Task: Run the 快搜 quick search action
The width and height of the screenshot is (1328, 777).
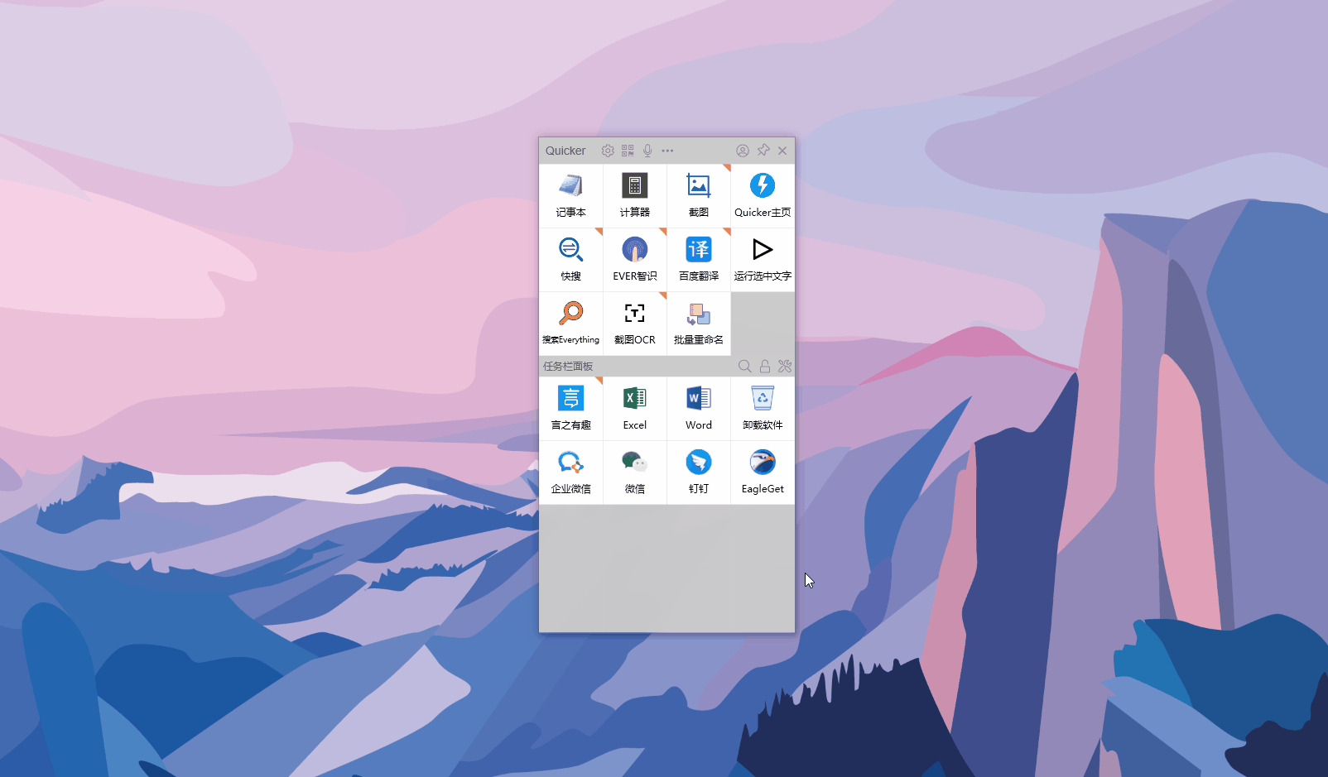Action: (x=570, y=260)
